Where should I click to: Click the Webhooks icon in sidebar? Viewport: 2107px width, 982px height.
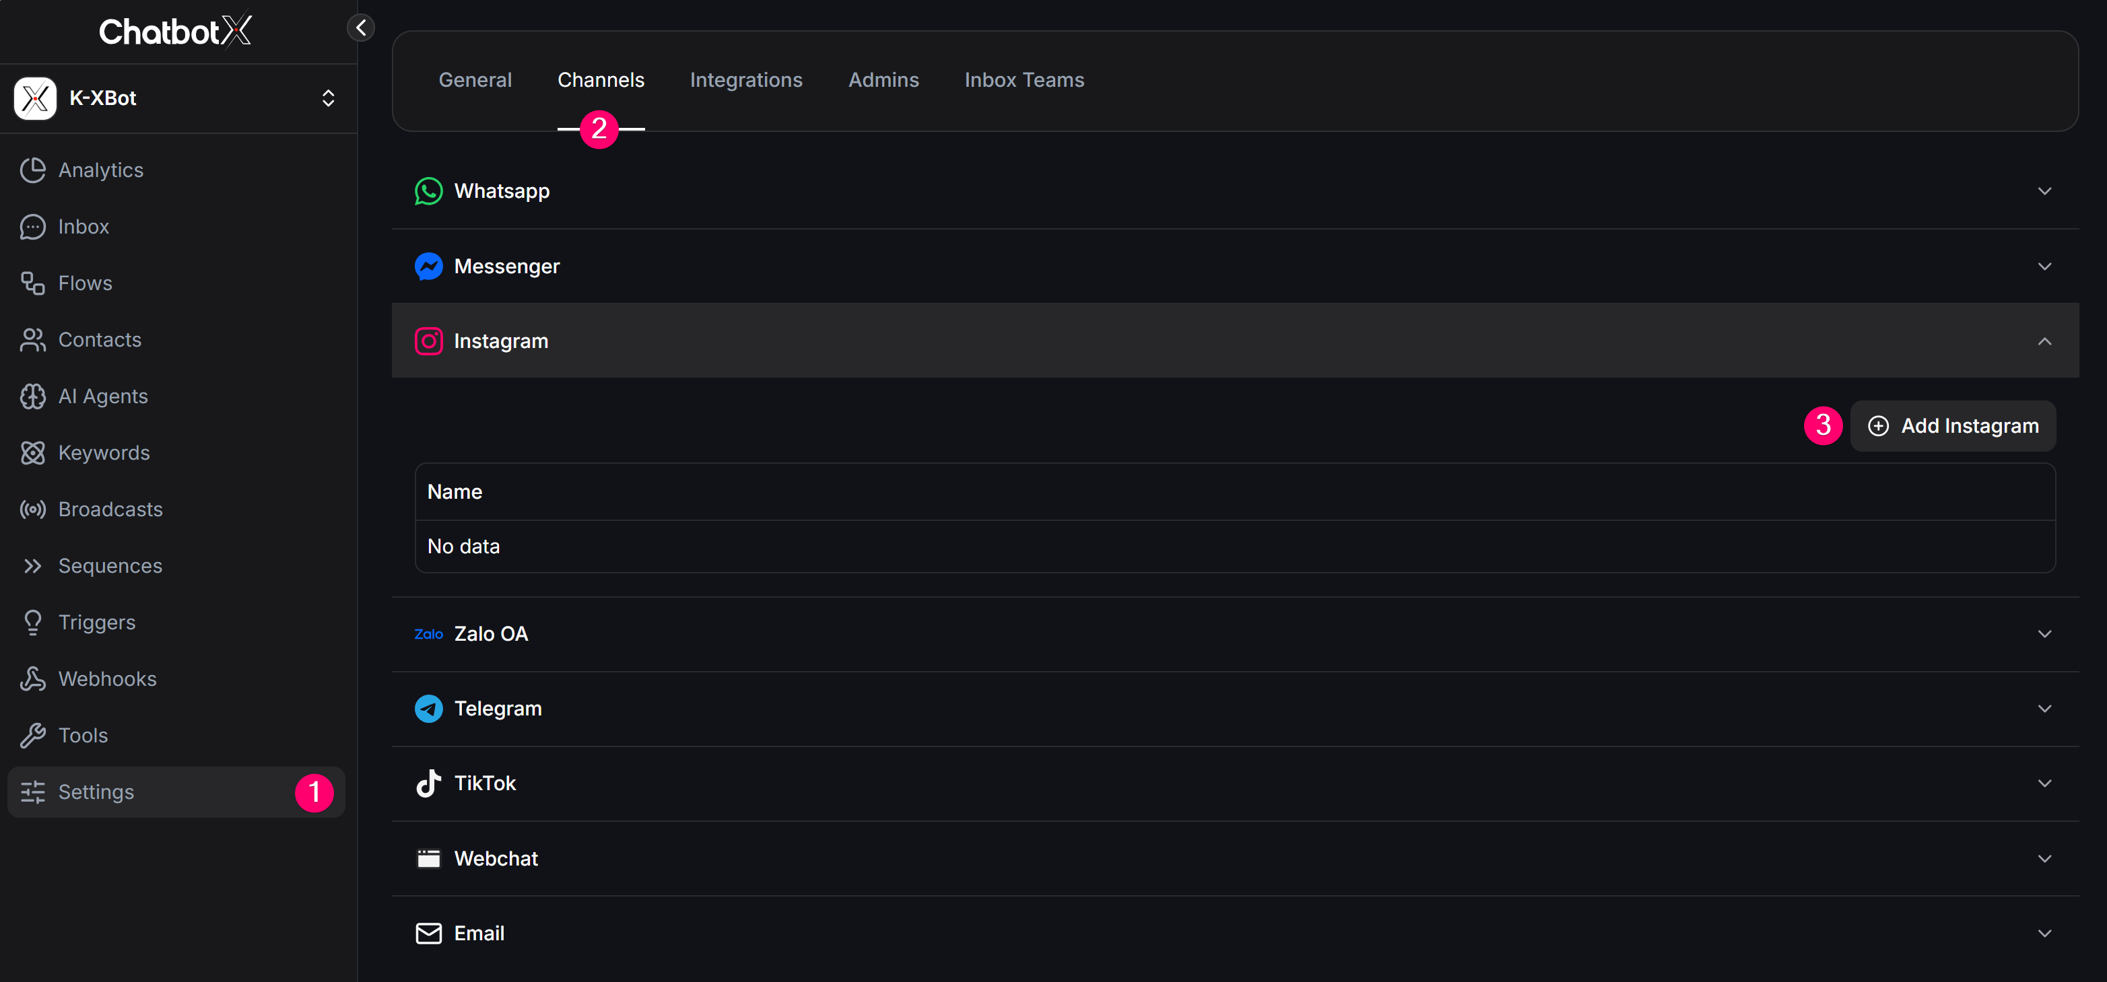(33, 678)
